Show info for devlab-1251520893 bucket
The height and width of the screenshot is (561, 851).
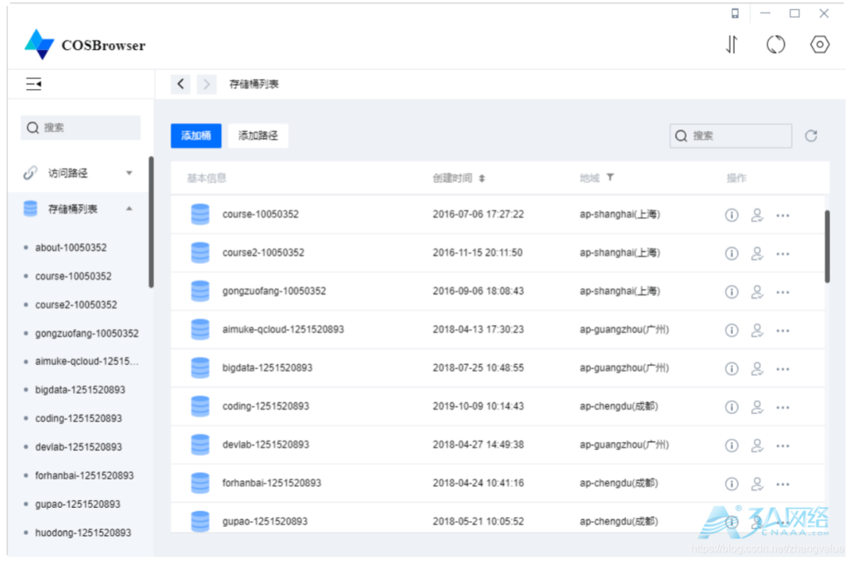(731, 445)
